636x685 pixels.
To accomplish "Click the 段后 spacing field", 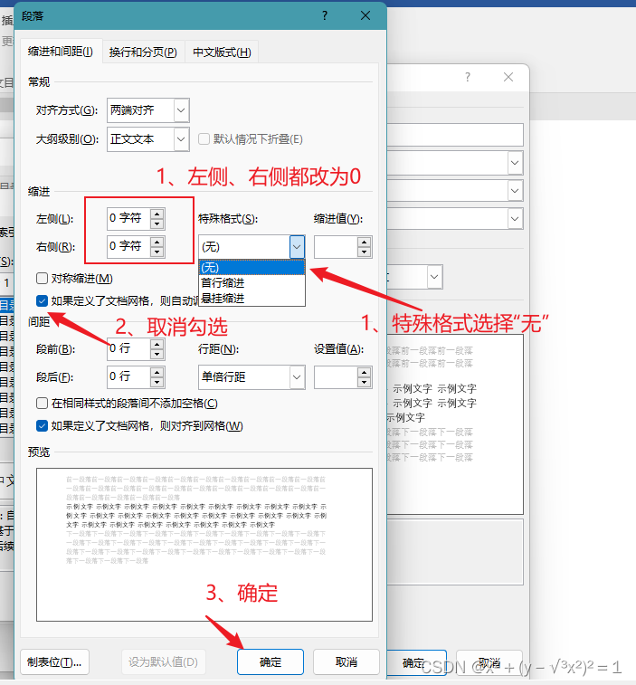I will click(x=128, y=377).
